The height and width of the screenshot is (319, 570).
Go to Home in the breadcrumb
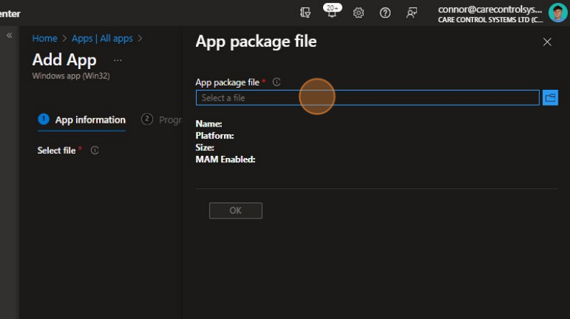click(45, 39)
